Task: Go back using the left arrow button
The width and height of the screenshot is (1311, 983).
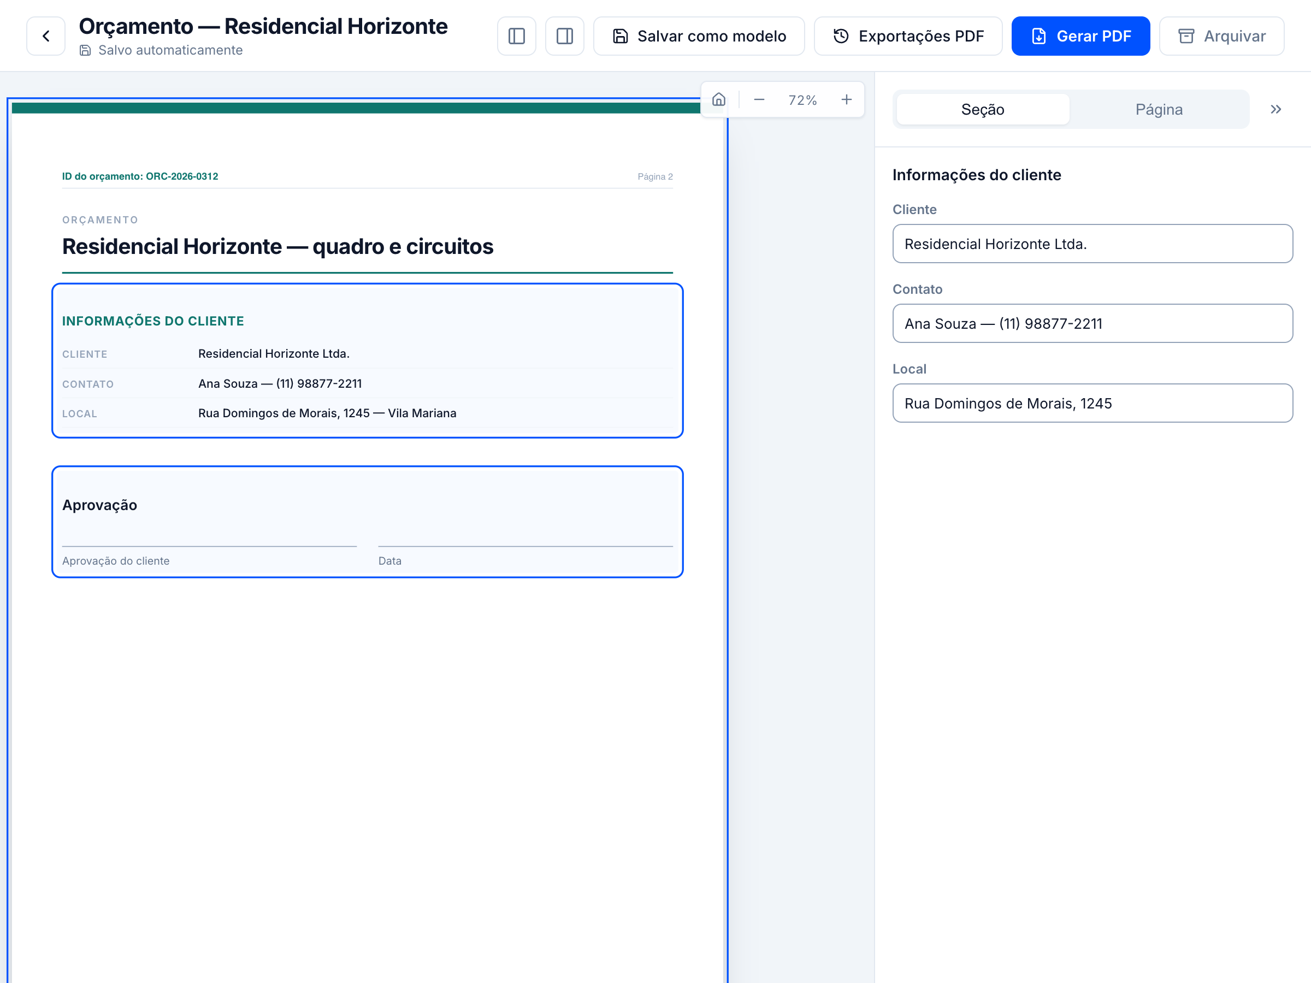Action: tap(46, 36)
